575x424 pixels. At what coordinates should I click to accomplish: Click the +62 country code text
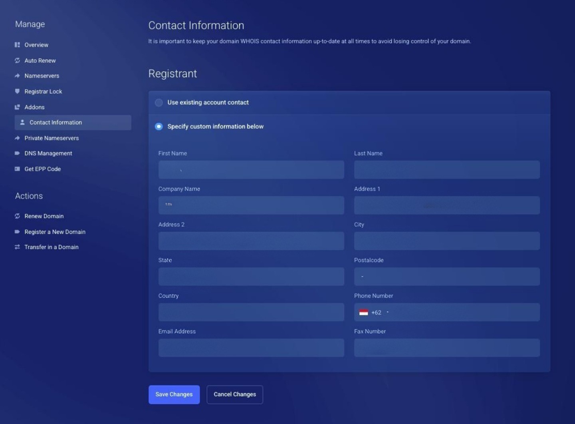[x=376, y=313]
